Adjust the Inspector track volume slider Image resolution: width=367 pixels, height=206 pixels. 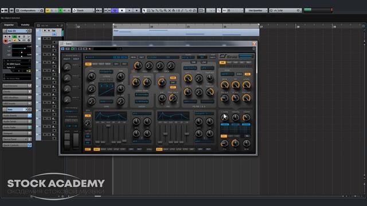pyautogui.click(x=22, y=48)
